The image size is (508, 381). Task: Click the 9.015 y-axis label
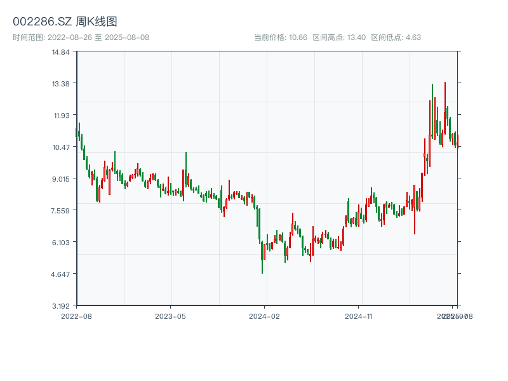(x=61, y=179)
